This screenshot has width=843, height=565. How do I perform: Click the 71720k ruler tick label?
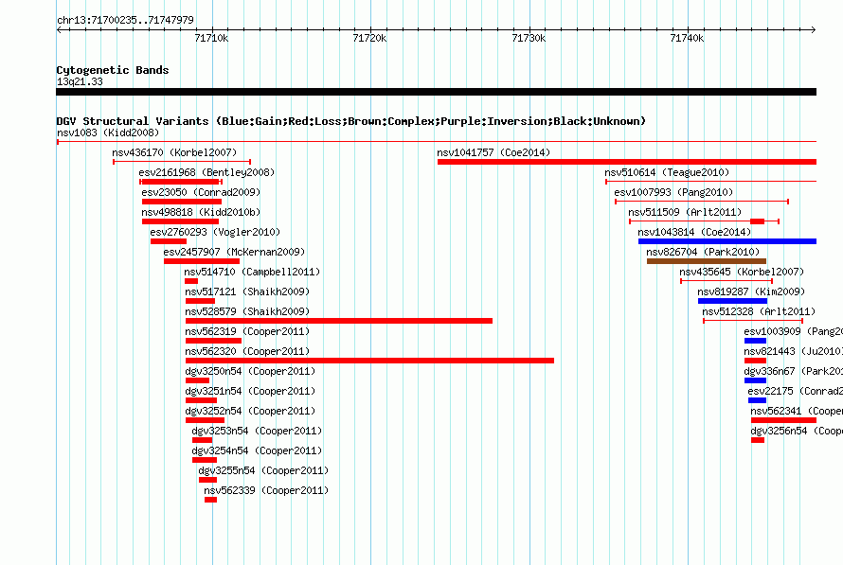[369, 38]
